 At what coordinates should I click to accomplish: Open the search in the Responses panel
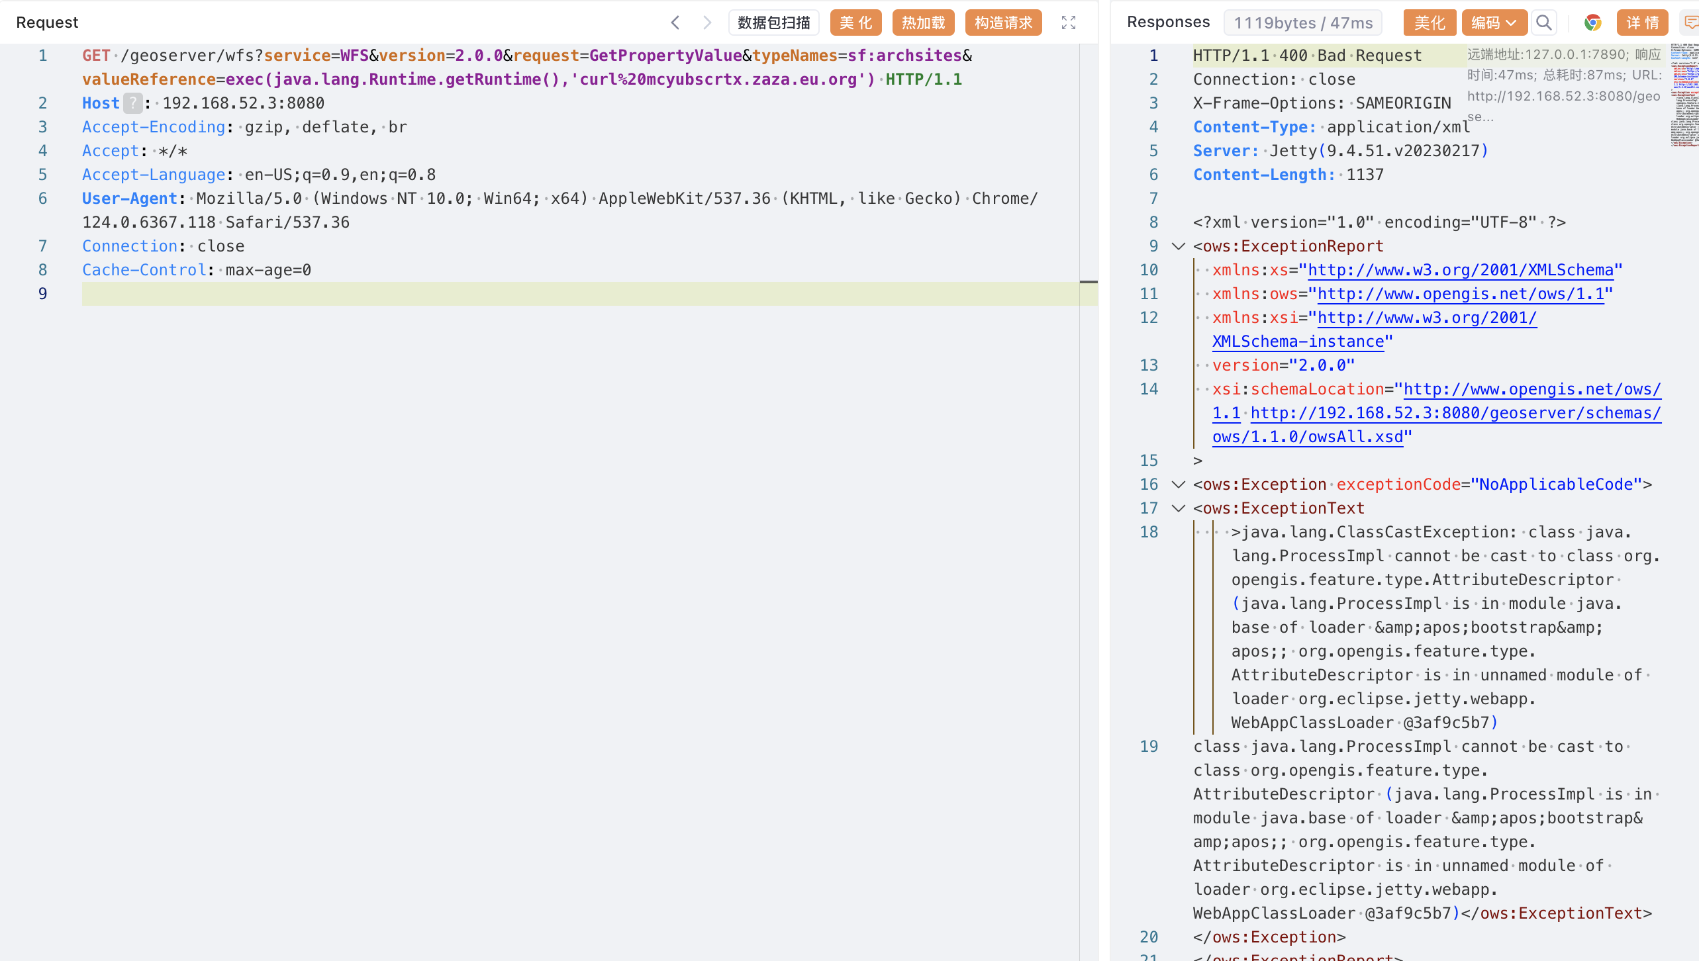pyautogui.click(x=1544, y=23)
